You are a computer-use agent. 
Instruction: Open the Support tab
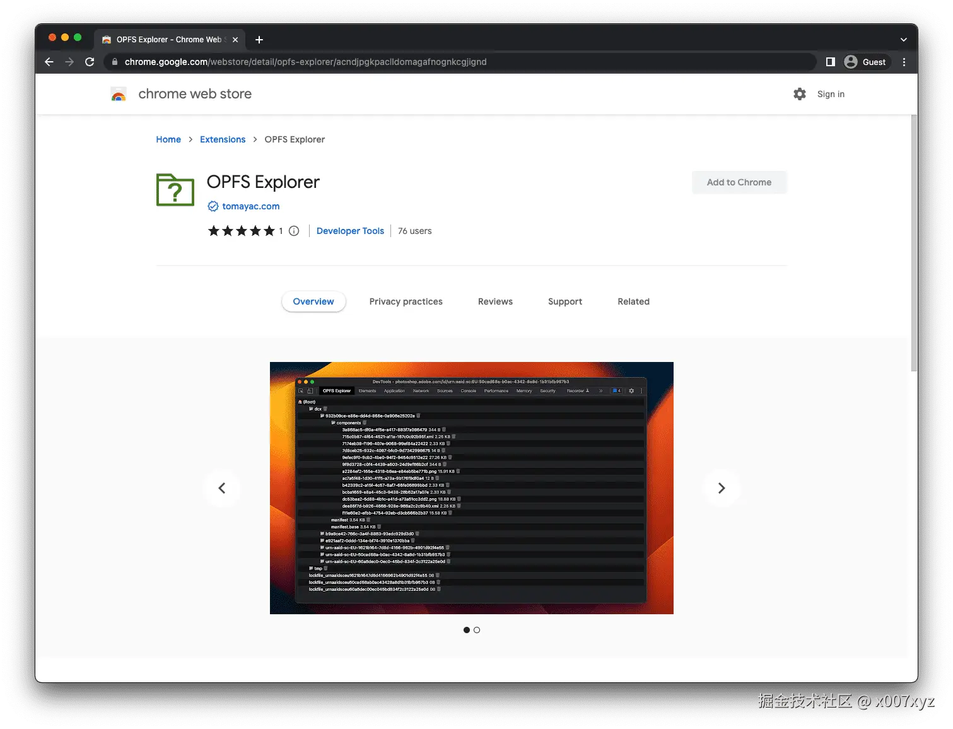pos(565,301)
